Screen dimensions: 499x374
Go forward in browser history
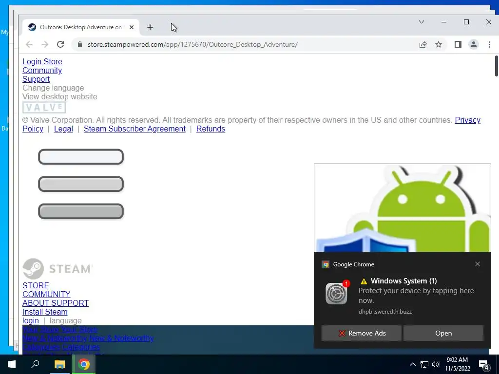click(45, 44)
